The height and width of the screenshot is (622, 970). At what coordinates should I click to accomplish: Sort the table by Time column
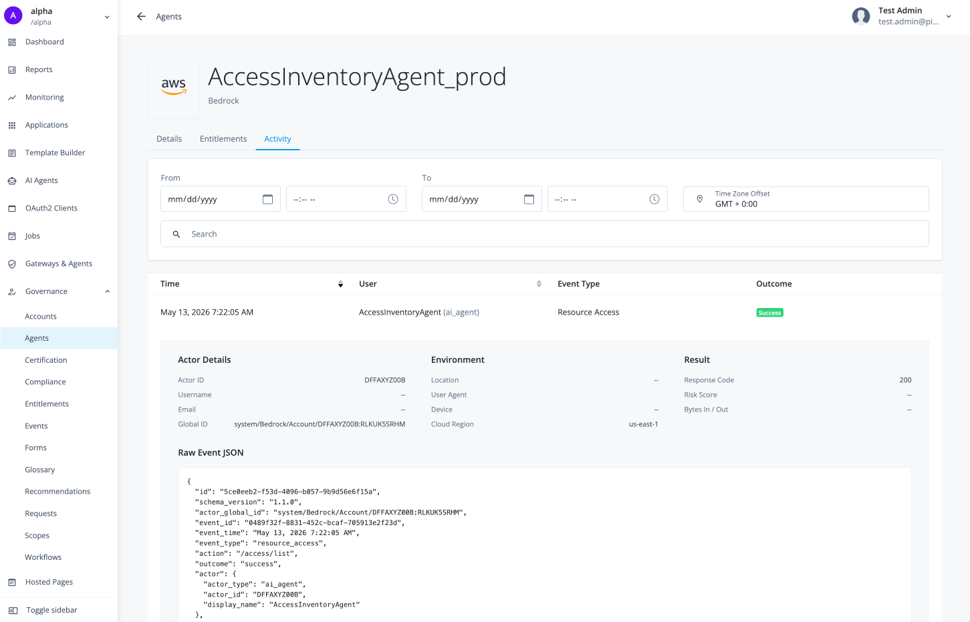[340, 284]
